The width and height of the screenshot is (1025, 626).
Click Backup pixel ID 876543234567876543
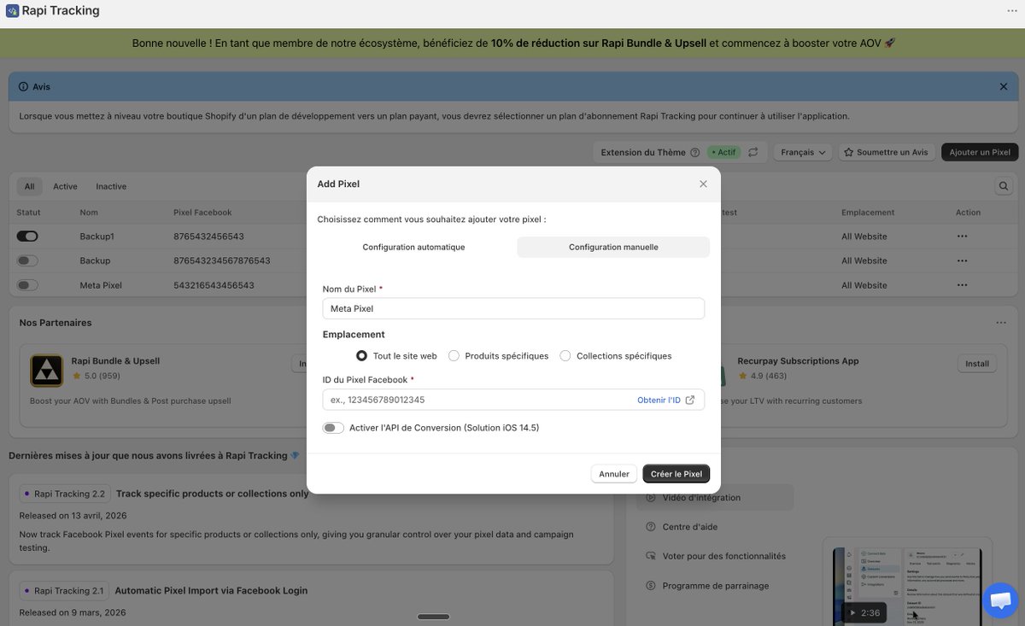(x=222, y=260)
